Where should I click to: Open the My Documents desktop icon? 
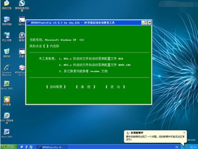pos(7,5)
